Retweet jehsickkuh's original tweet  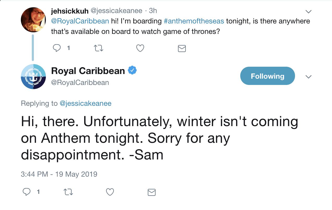tap(98, 48)
